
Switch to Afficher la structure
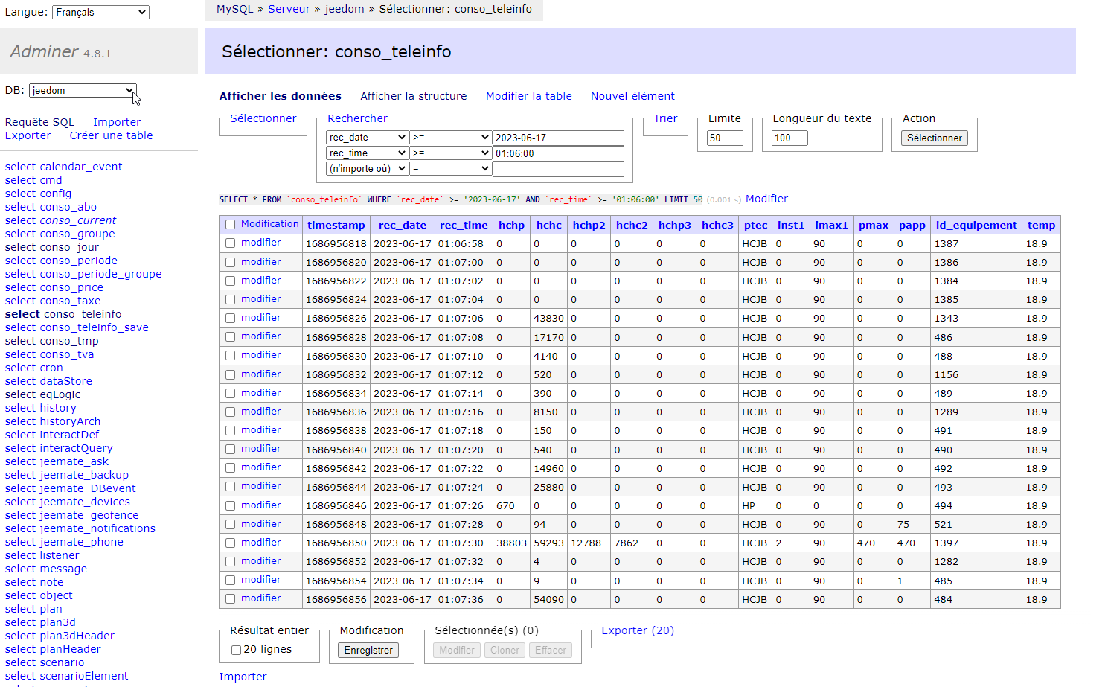pos(413,96)
